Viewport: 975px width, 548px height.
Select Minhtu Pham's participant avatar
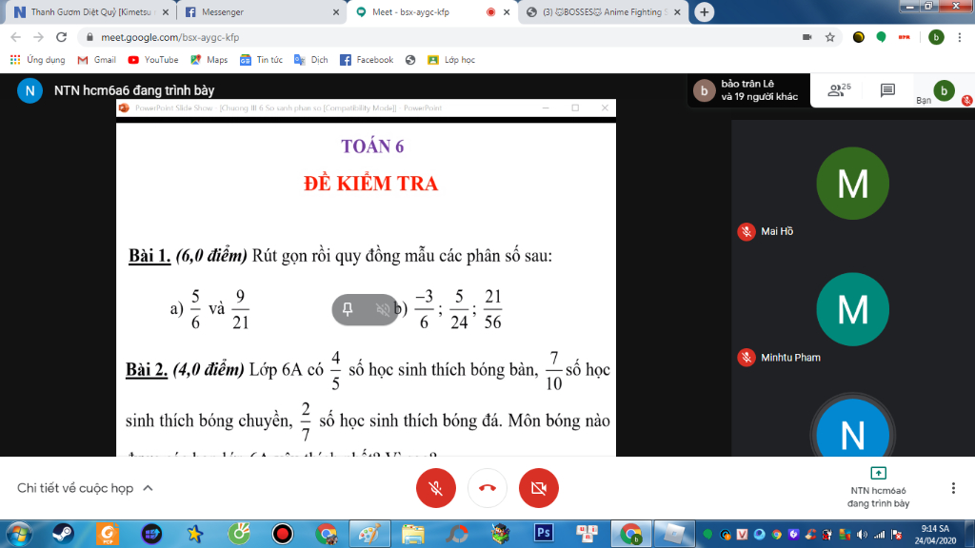click(x=852, y=309)
